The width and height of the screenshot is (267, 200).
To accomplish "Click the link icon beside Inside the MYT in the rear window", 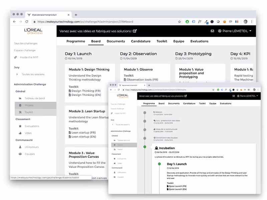I will [x=15, y=57].
